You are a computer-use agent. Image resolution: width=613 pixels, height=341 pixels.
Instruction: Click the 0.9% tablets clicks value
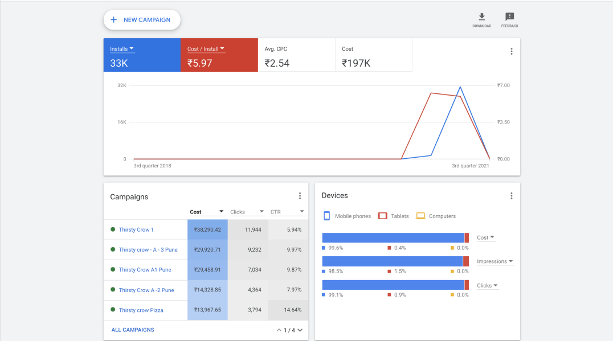(x=400, y=295)
